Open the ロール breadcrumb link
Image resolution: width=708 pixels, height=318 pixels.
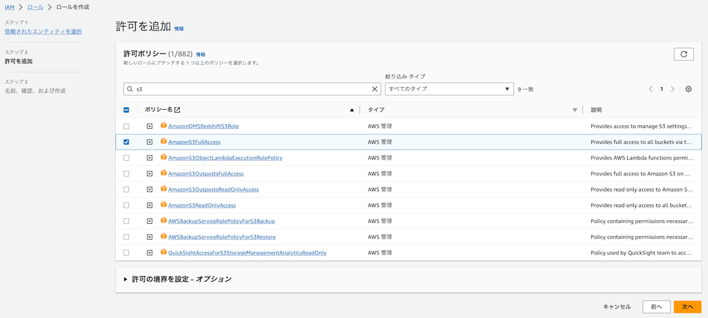click(x=35, y=7)
